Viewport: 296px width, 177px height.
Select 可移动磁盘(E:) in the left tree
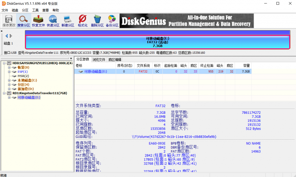(29, 98)
